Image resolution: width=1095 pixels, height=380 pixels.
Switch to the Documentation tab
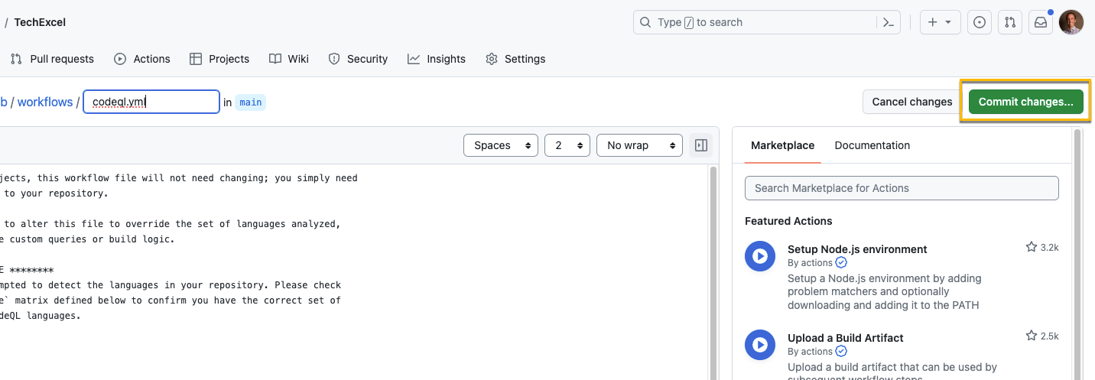[872, 145]
